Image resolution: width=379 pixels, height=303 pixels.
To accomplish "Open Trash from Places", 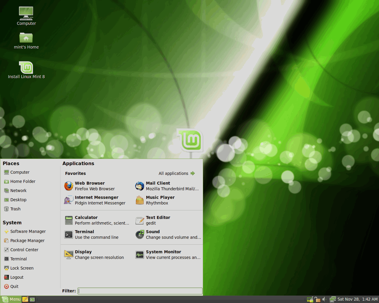I will [12, 209].
